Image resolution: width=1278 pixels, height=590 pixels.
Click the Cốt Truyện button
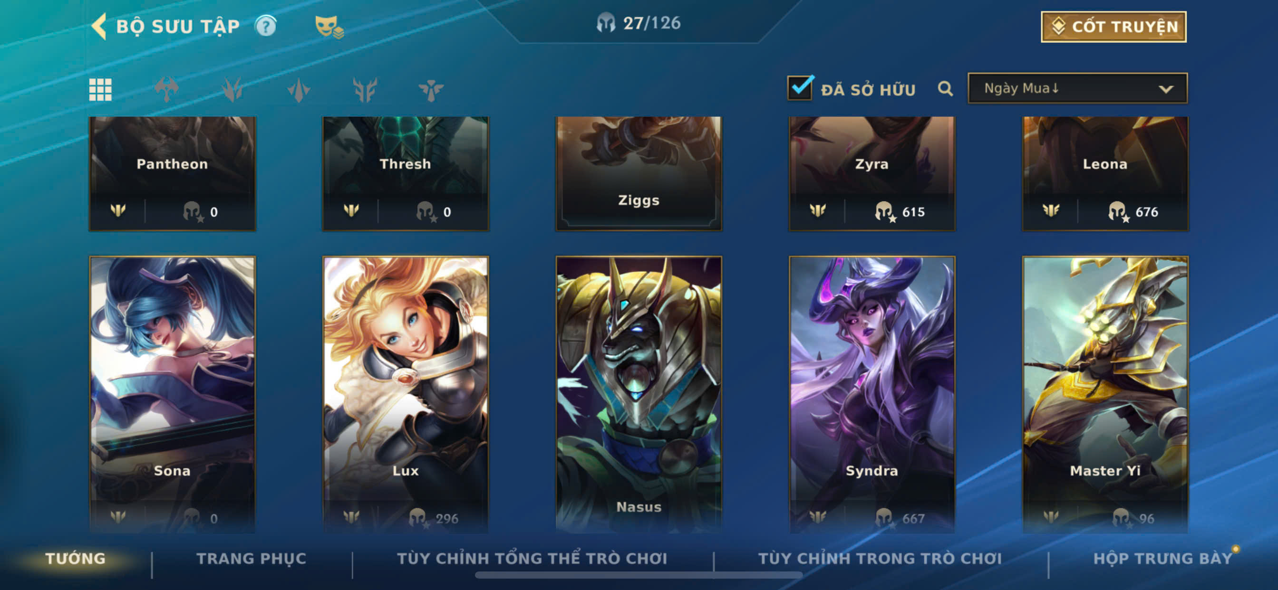pos(1113,27)
